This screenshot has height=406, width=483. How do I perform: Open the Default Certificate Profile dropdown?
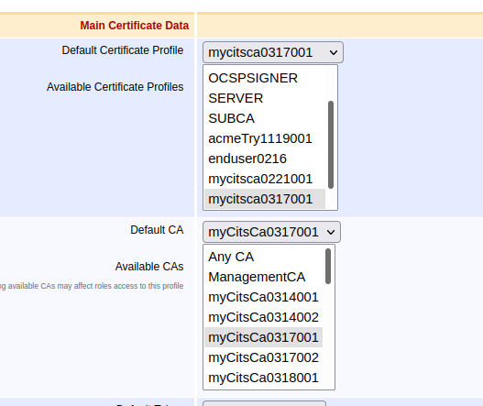coord(273,52)
